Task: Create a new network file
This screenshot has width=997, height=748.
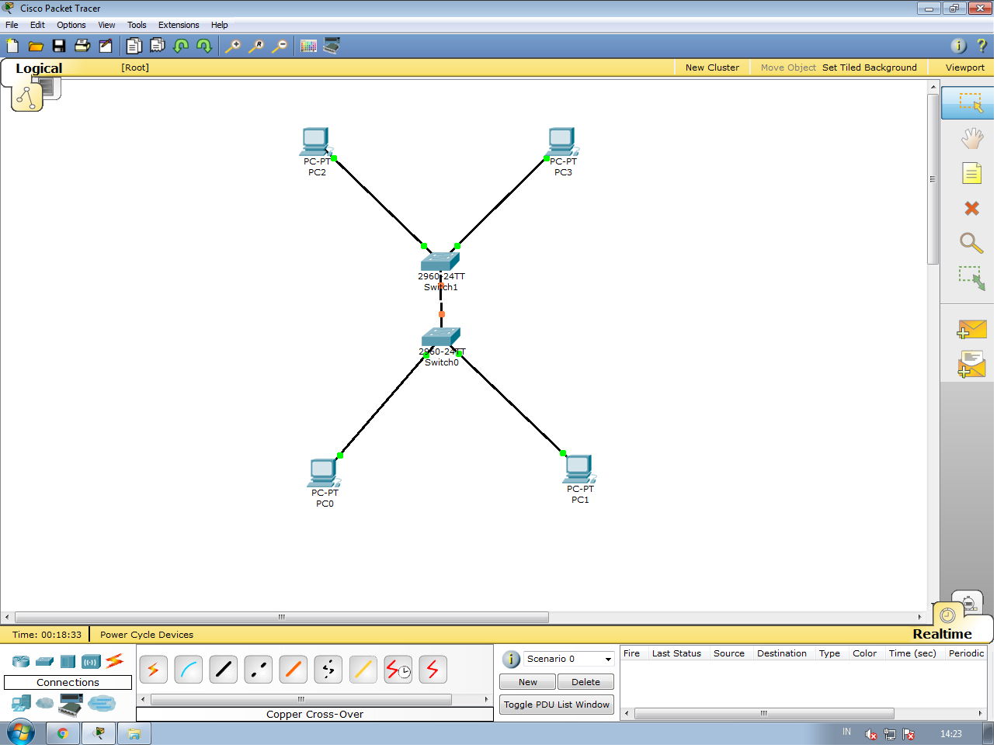Action: pos(12,47)
